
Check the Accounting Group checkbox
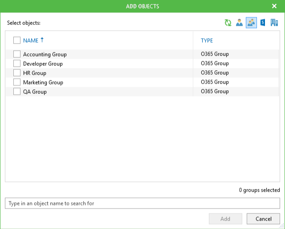point(17,54)
